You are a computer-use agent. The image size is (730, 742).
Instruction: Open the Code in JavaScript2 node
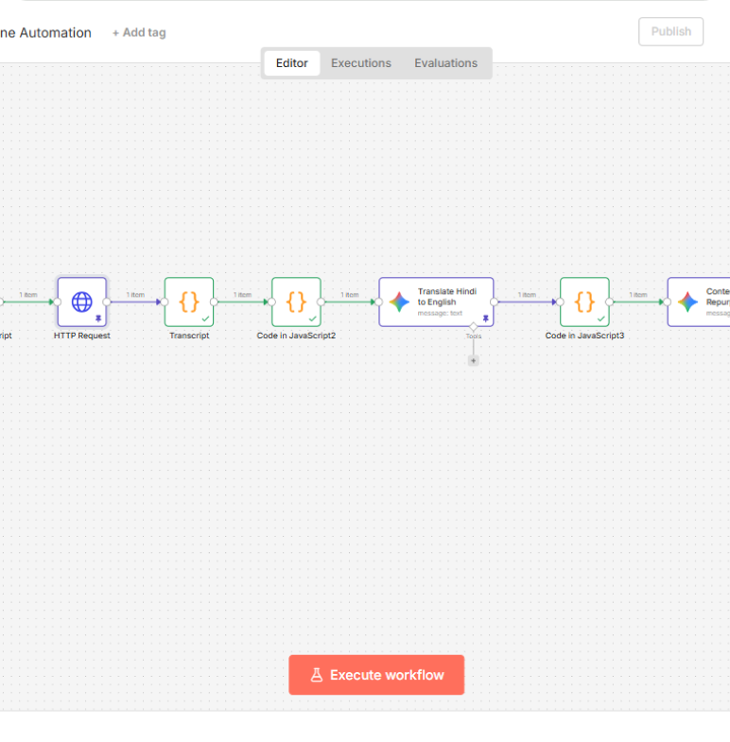[296, 302]
